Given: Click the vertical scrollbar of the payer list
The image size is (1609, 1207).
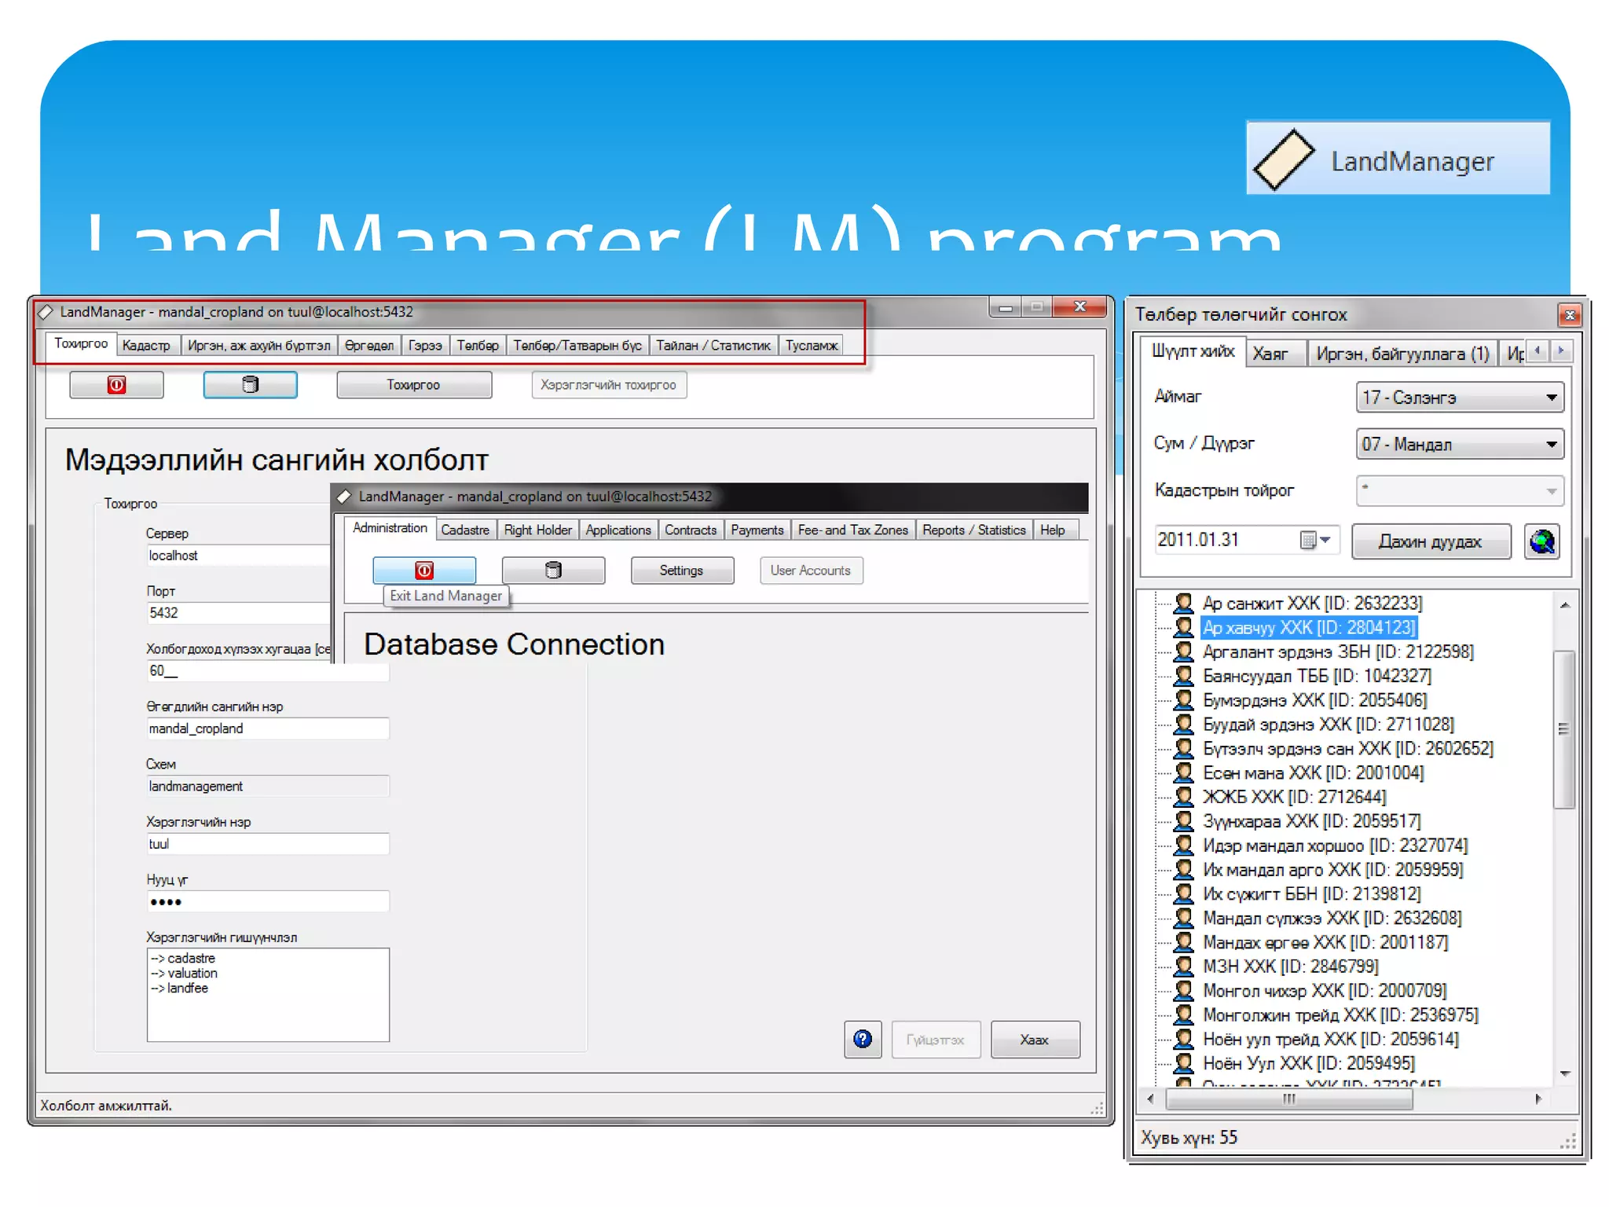Looking at the screenshot, I should pyautogui.click(x=1563, y=728).
